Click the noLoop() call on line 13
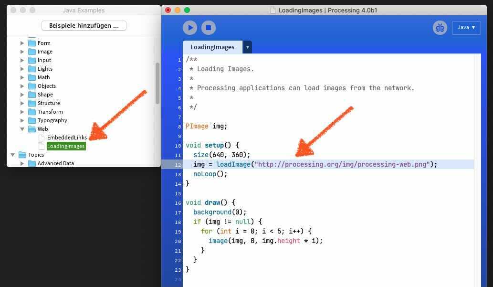Image resolution: width=493 pixels, height=287 pixels. coord(210,174)
